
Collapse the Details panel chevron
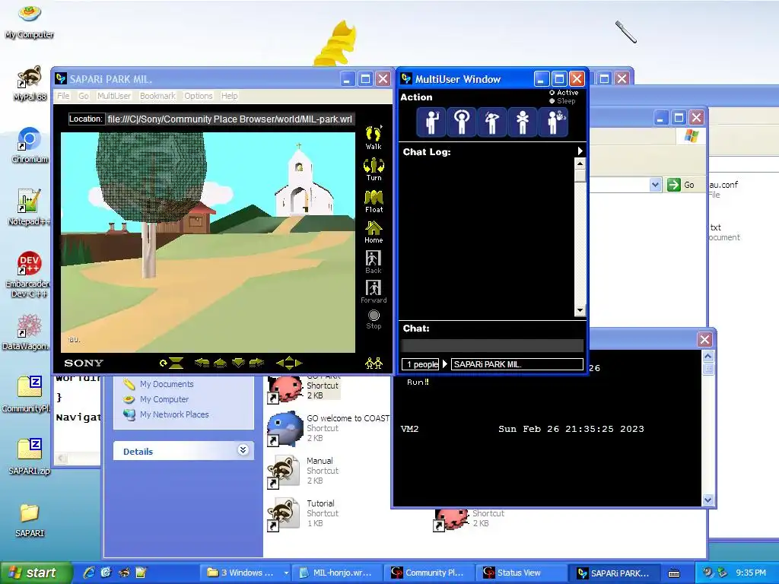point(243,450)
